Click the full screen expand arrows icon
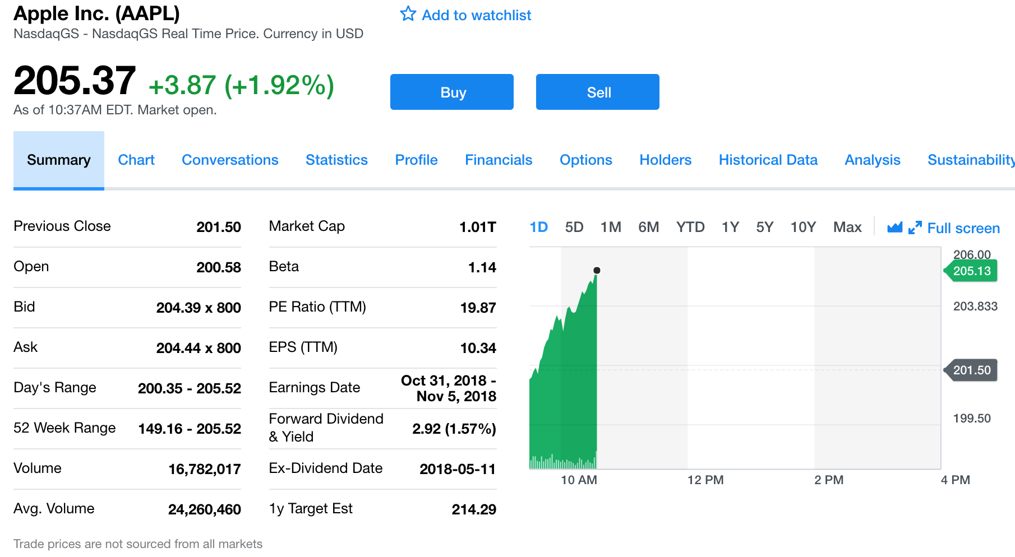This screenshot has height=557, width=1015. [915, 228]
